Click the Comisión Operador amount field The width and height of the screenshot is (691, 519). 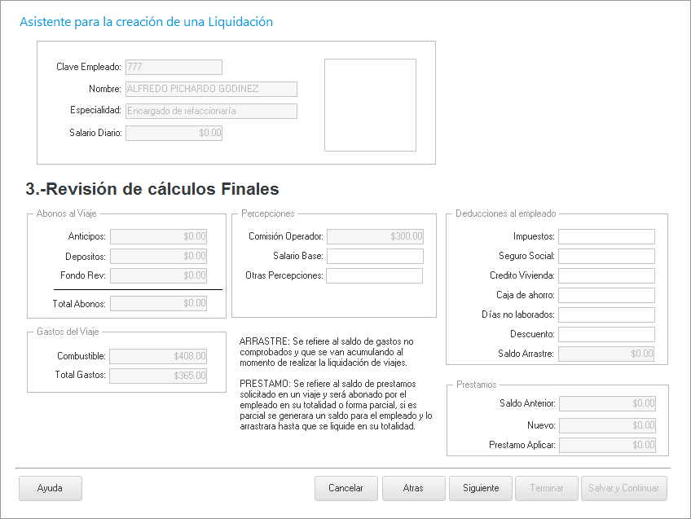[x=375, y=236]
